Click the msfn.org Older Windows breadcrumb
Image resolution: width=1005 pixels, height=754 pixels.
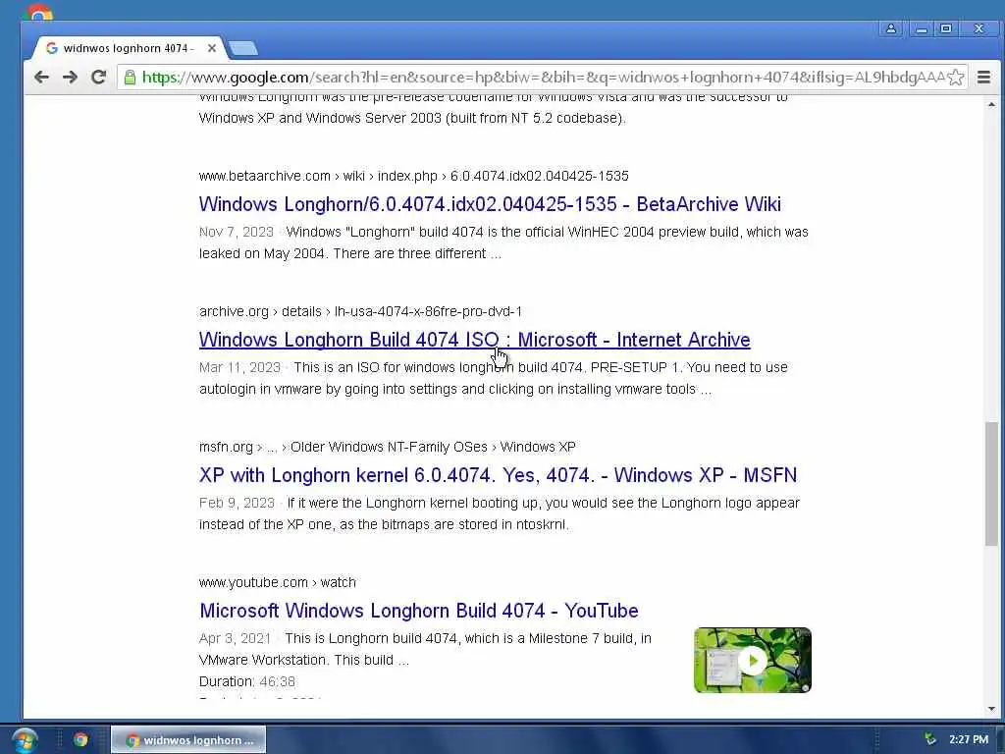click(387, 447)
